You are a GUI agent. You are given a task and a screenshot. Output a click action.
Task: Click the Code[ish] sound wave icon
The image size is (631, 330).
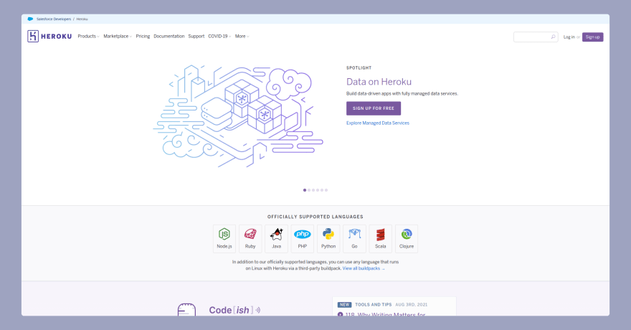(258, 311)
